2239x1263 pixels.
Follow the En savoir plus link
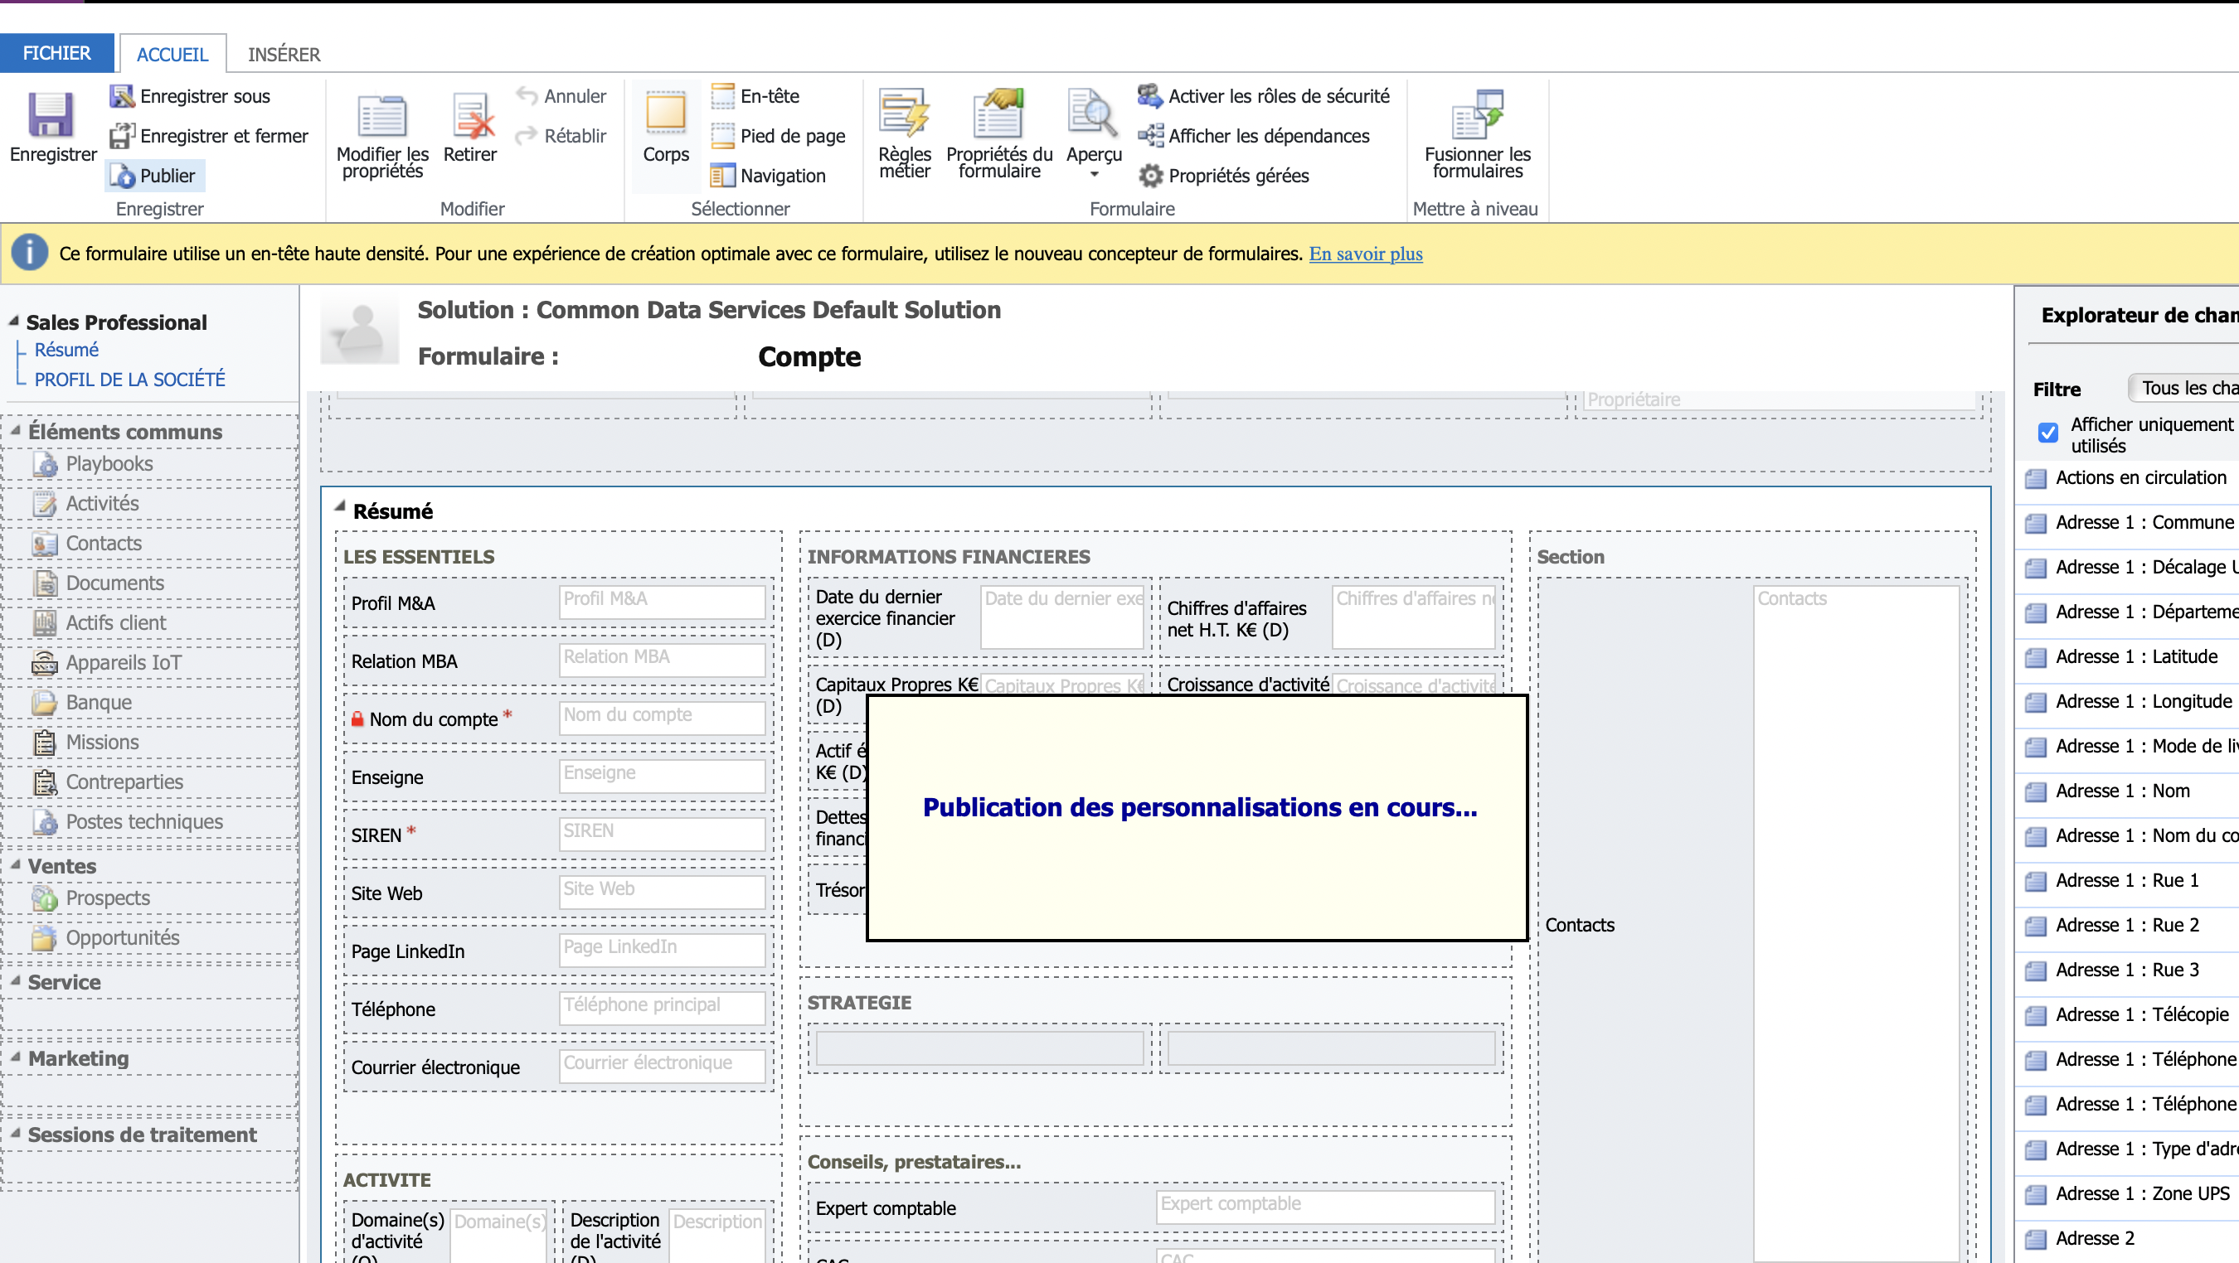pyautogui.click(x=1365, y=254)
